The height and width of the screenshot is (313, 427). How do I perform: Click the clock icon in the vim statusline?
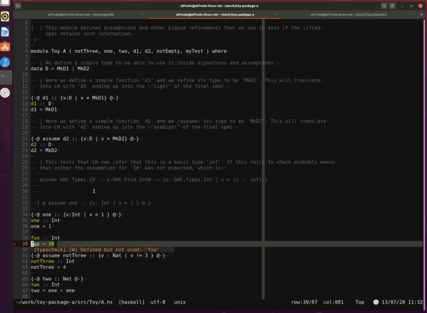pos(376,302)
